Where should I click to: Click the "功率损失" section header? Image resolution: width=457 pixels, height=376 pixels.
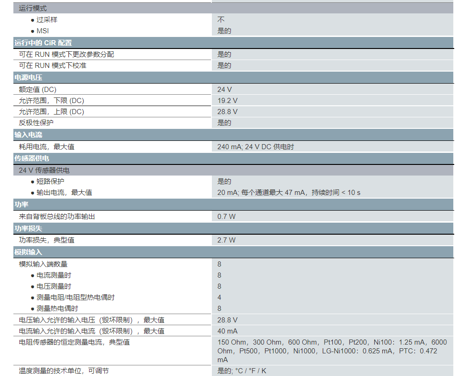tap(28, 228)
